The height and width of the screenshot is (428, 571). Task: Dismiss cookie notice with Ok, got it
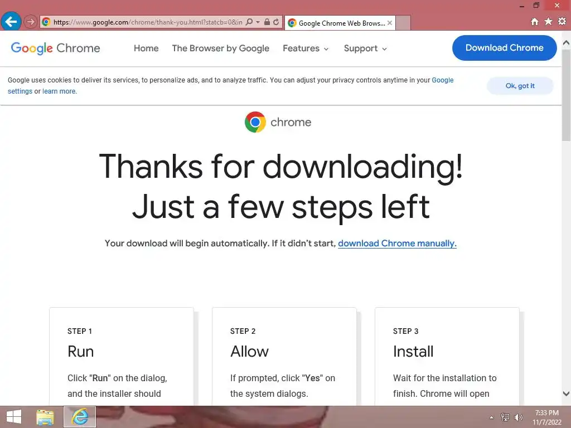520,86
